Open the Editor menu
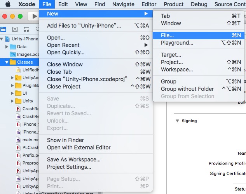This screenshot has height=194, width=246. point(149,4)
